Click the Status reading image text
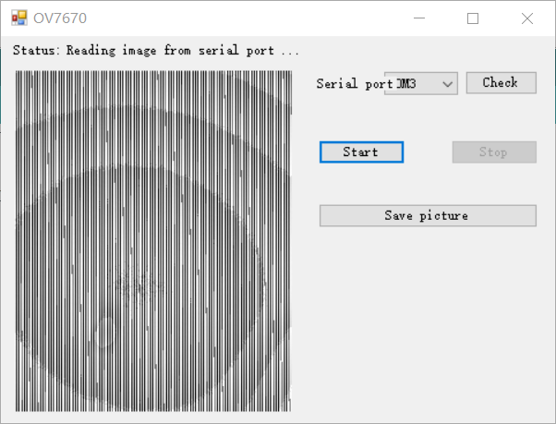Viewport: 556px width, 424px height. tap(156, 51)
